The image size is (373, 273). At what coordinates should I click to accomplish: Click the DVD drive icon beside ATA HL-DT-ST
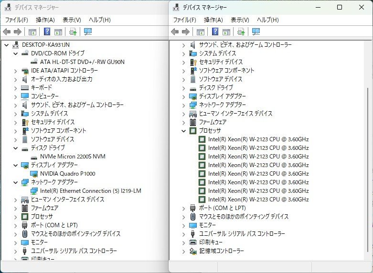34,62
